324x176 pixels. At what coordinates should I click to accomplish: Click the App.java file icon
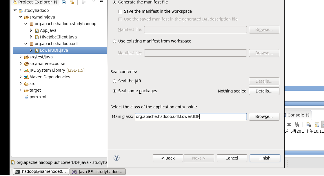click(37, 31)
